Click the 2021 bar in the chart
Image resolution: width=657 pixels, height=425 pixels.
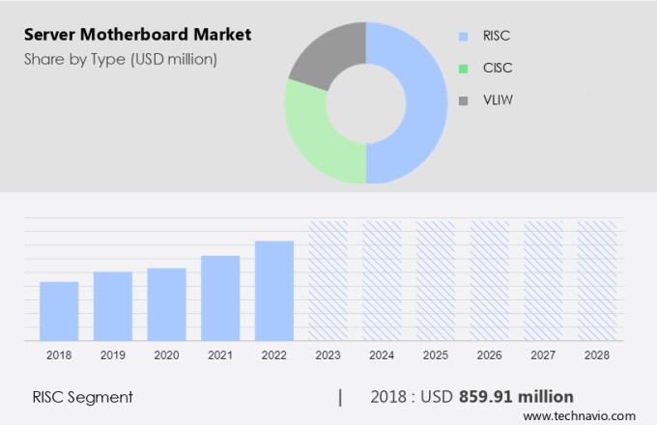(220, 297)
